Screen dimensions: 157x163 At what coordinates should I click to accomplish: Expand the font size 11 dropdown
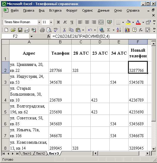[51, 22]
